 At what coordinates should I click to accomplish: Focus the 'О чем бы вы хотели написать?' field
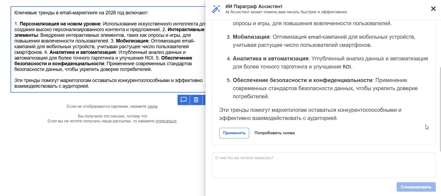coord(324,165)
